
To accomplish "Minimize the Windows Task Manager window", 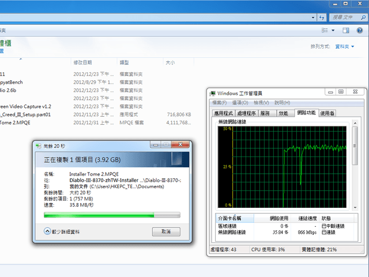I will [330, 92].
